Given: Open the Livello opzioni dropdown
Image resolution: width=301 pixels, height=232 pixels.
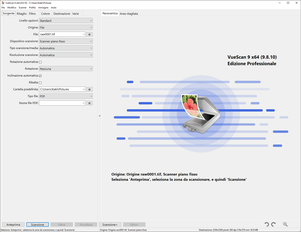Looking at the screenshot, I should [66, 21].
